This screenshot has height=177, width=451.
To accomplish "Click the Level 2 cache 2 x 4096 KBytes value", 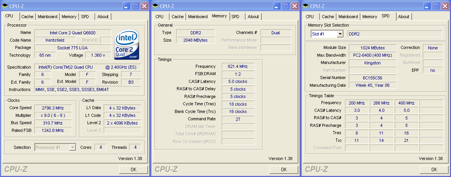I will click(123, 123).
